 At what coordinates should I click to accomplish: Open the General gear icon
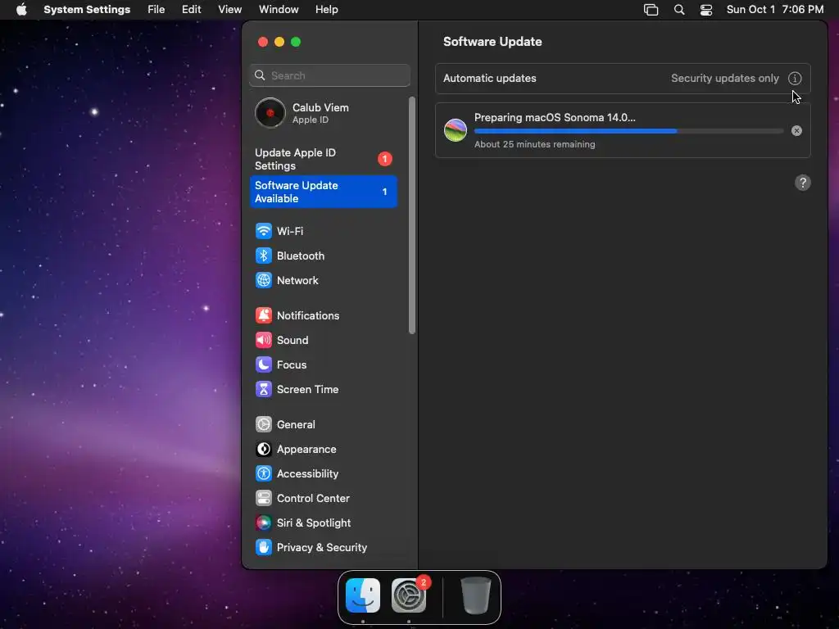[263, 425]
